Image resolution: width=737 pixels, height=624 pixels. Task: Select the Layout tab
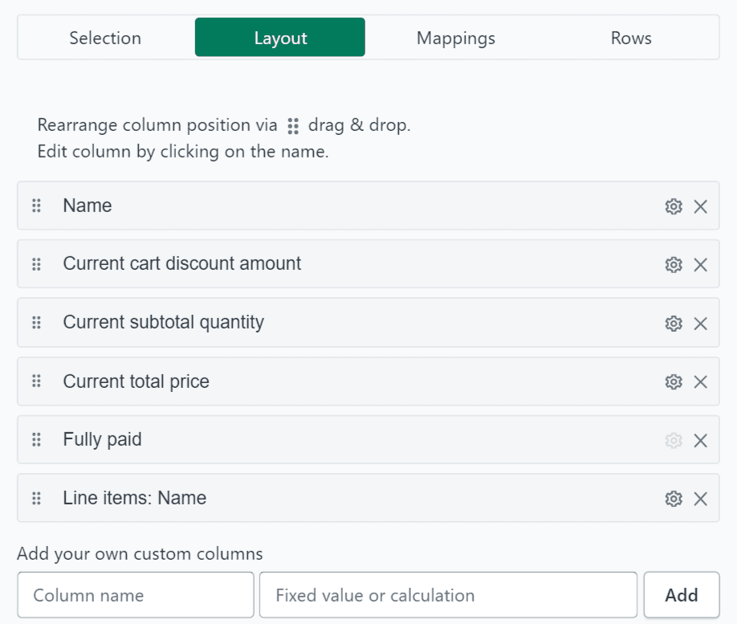pos(280,38)
